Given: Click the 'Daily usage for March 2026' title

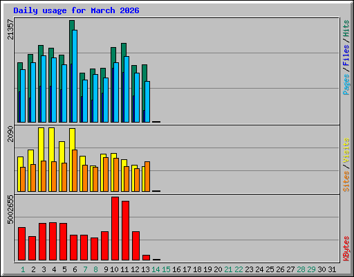Looking at the screenshot, I should [x=76, y=10].
